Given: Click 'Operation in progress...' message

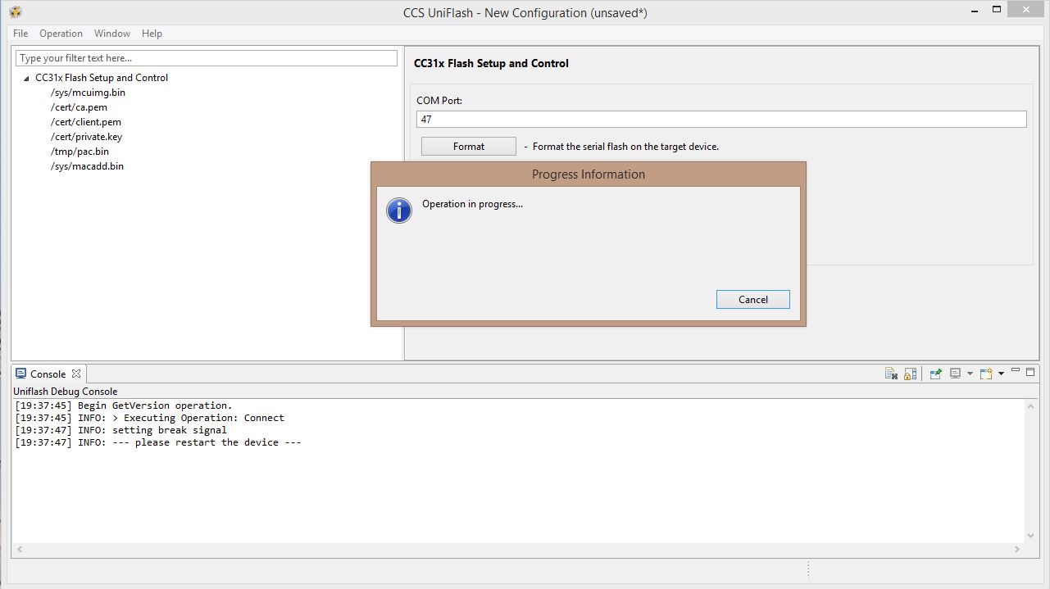Looking at the screenshot, I should click(472, 204).
